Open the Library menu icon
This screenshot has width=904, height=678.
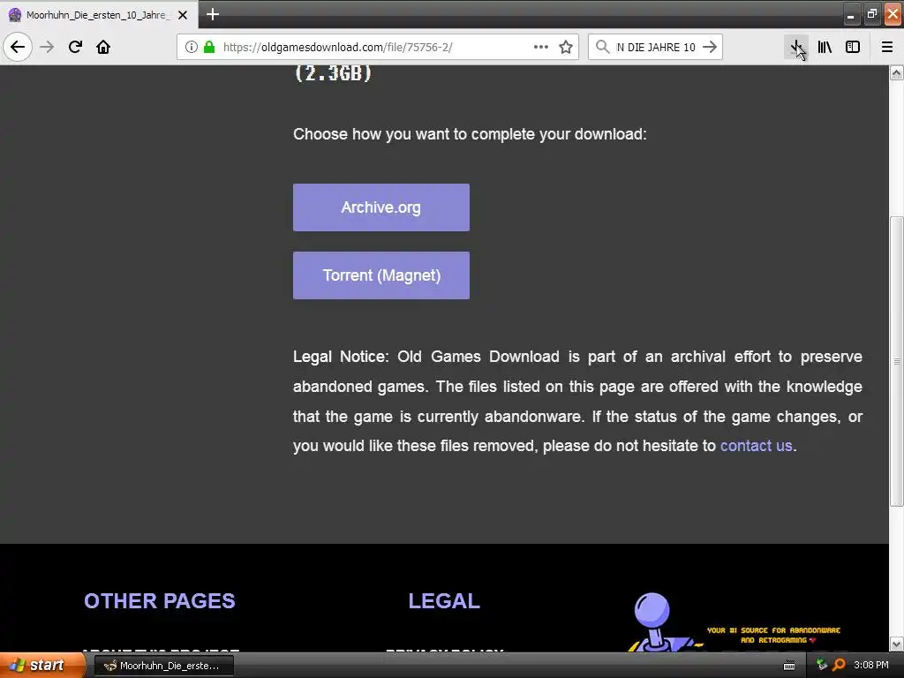[x=825, y=47]
